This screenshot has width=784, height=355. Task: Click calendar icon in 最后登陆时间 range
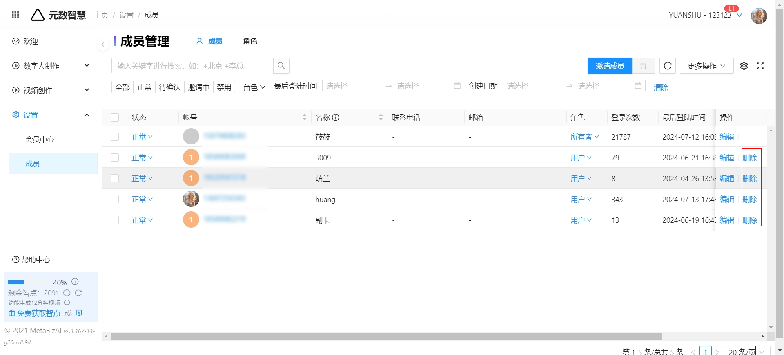[457, 86]
